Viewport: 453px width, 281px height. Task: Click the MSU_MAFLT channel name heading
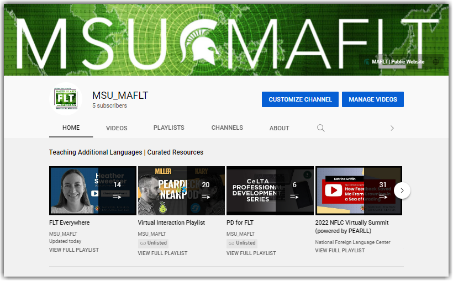click(x=120, y=96)
